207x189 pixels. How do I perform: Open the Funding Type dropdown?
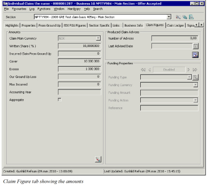[x=190, y=77]
